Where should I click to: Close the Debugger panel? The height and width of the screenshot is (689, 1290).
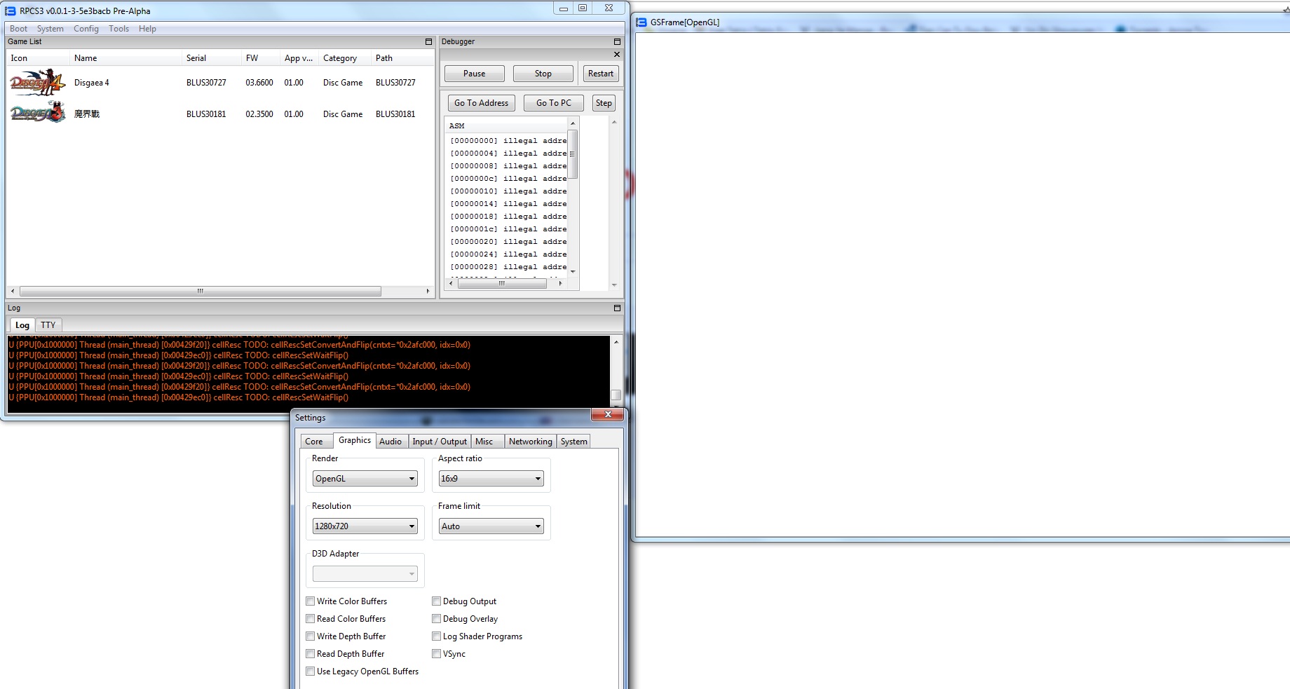(617, 55)
